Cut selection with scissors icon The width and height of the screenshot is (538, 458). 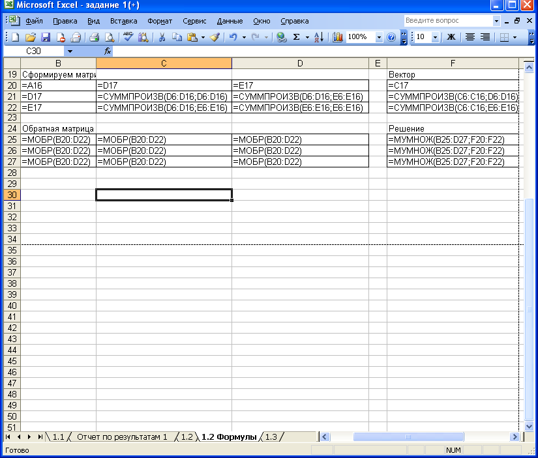(162, 37)
